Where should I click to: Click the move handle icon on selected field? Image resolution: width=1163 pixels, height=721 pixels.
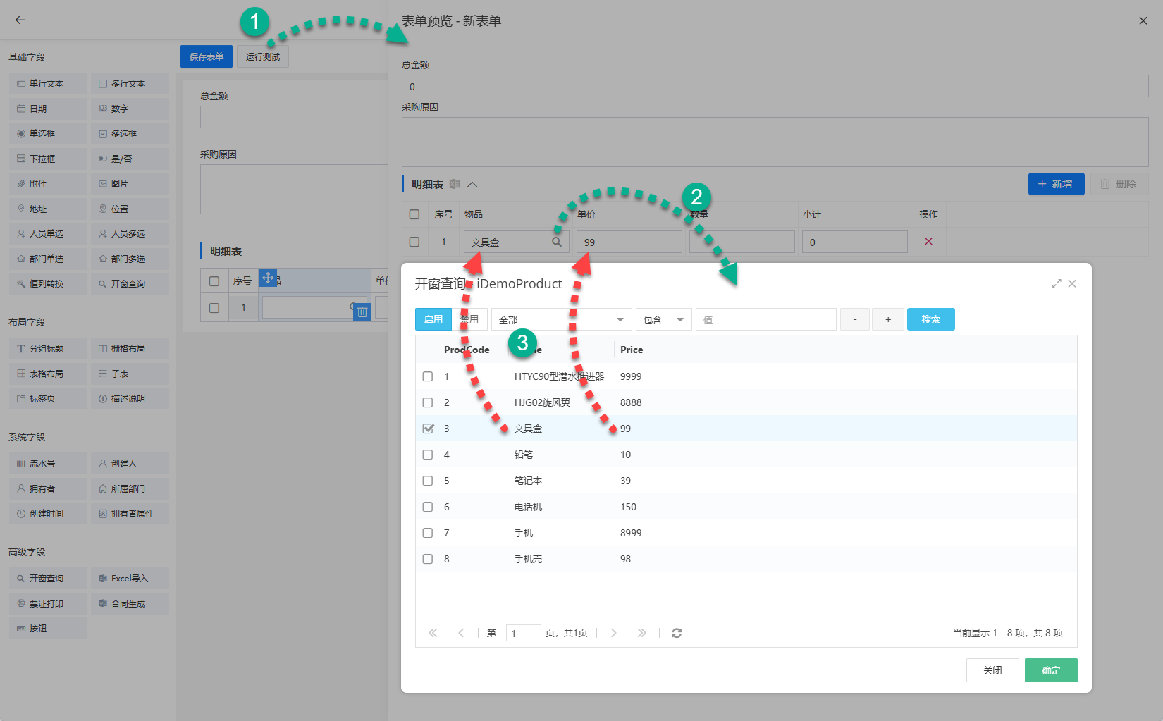(268, 278)
